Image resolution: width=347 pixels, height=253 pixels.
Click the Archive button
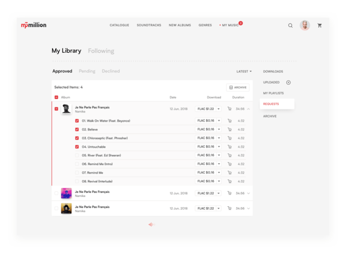point(238,87)
